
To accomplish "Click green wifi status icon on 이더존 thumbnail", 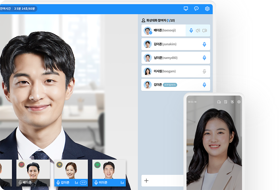I will (97, 165).
